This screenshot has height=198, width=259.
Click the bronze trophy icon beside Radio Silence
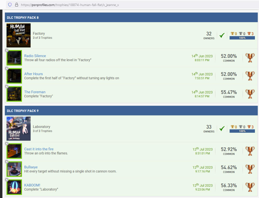(x=250, y=58)
